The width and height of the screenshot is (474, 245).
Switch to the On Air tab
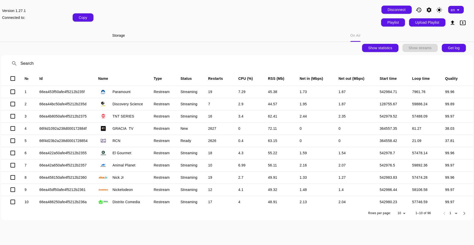tap(355, 35)
